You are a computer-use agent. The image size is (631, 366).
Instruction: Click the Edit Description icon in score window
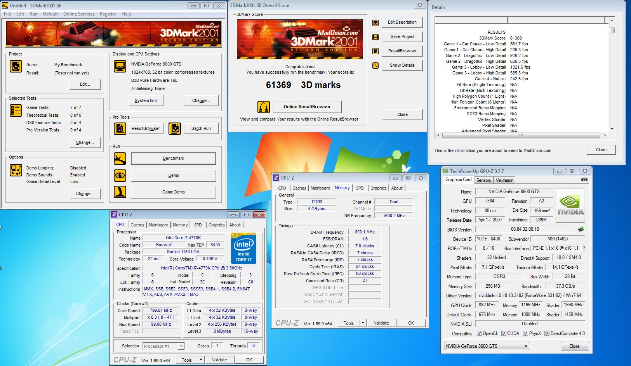click(375, 22)
